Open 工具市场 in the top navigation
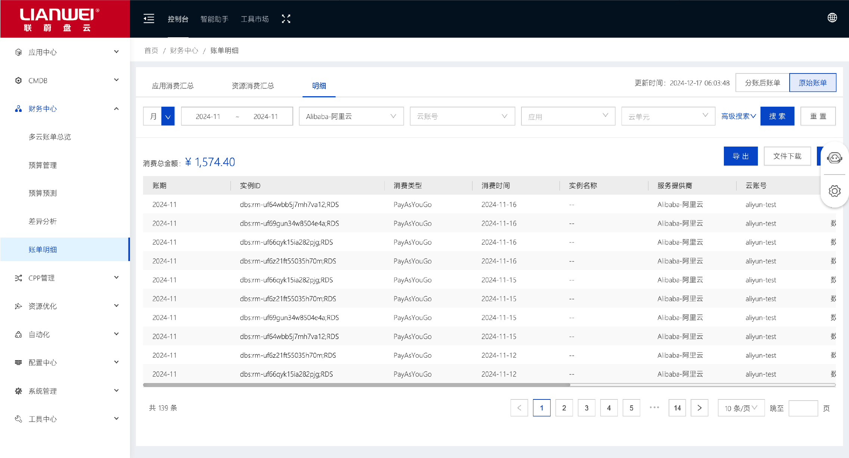Screen dimensions: 849x458 click(x=255, y=19)
